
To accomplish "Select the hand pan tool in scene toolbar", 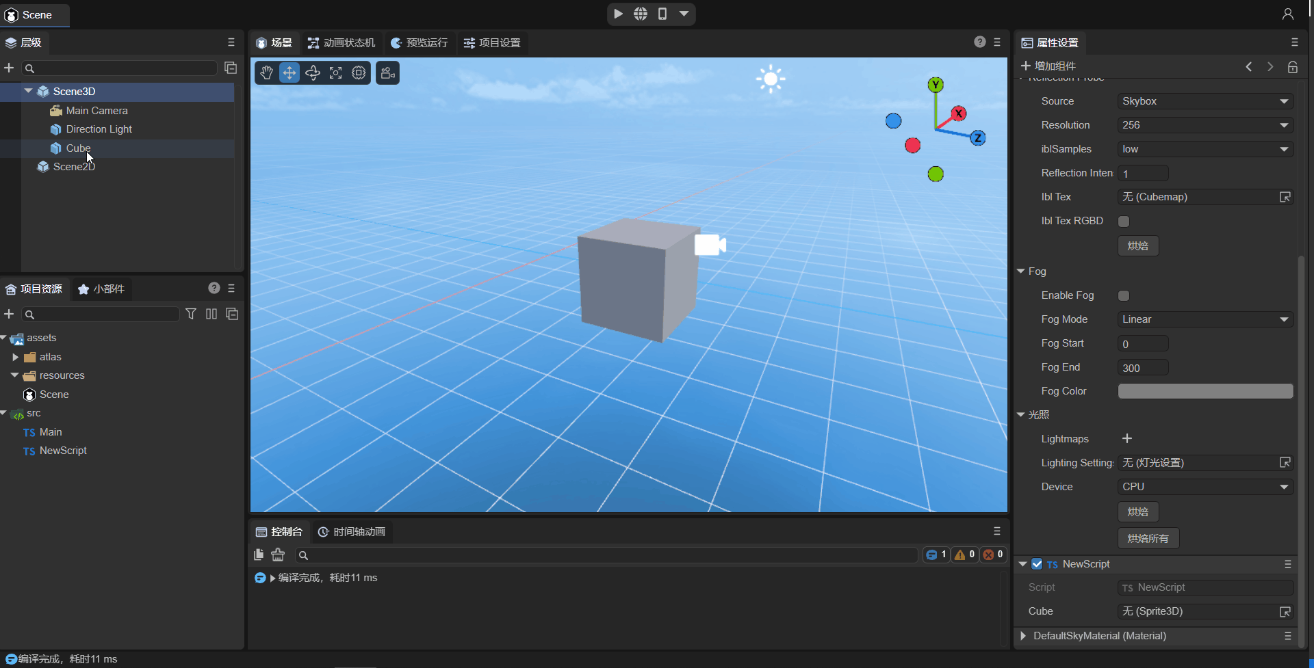I will [267, 73].
